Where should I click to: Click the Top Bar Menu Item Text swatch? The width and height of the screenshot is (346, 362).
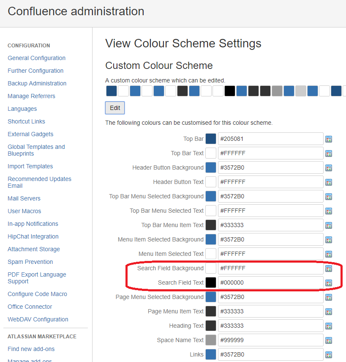(210, 225)
